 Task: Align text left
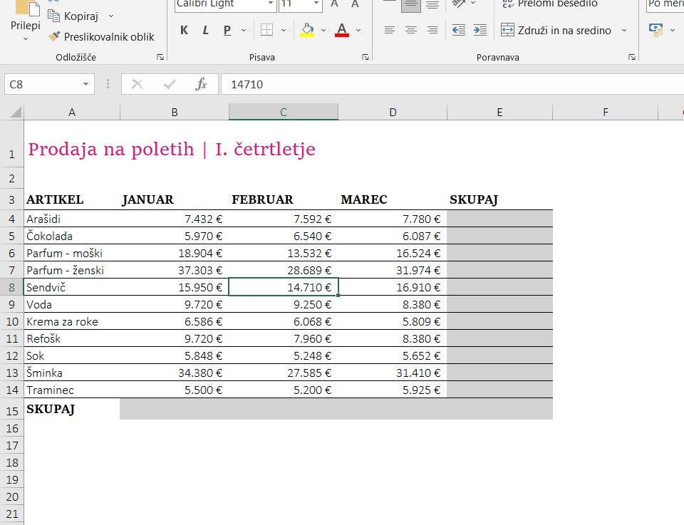point(390,30)
